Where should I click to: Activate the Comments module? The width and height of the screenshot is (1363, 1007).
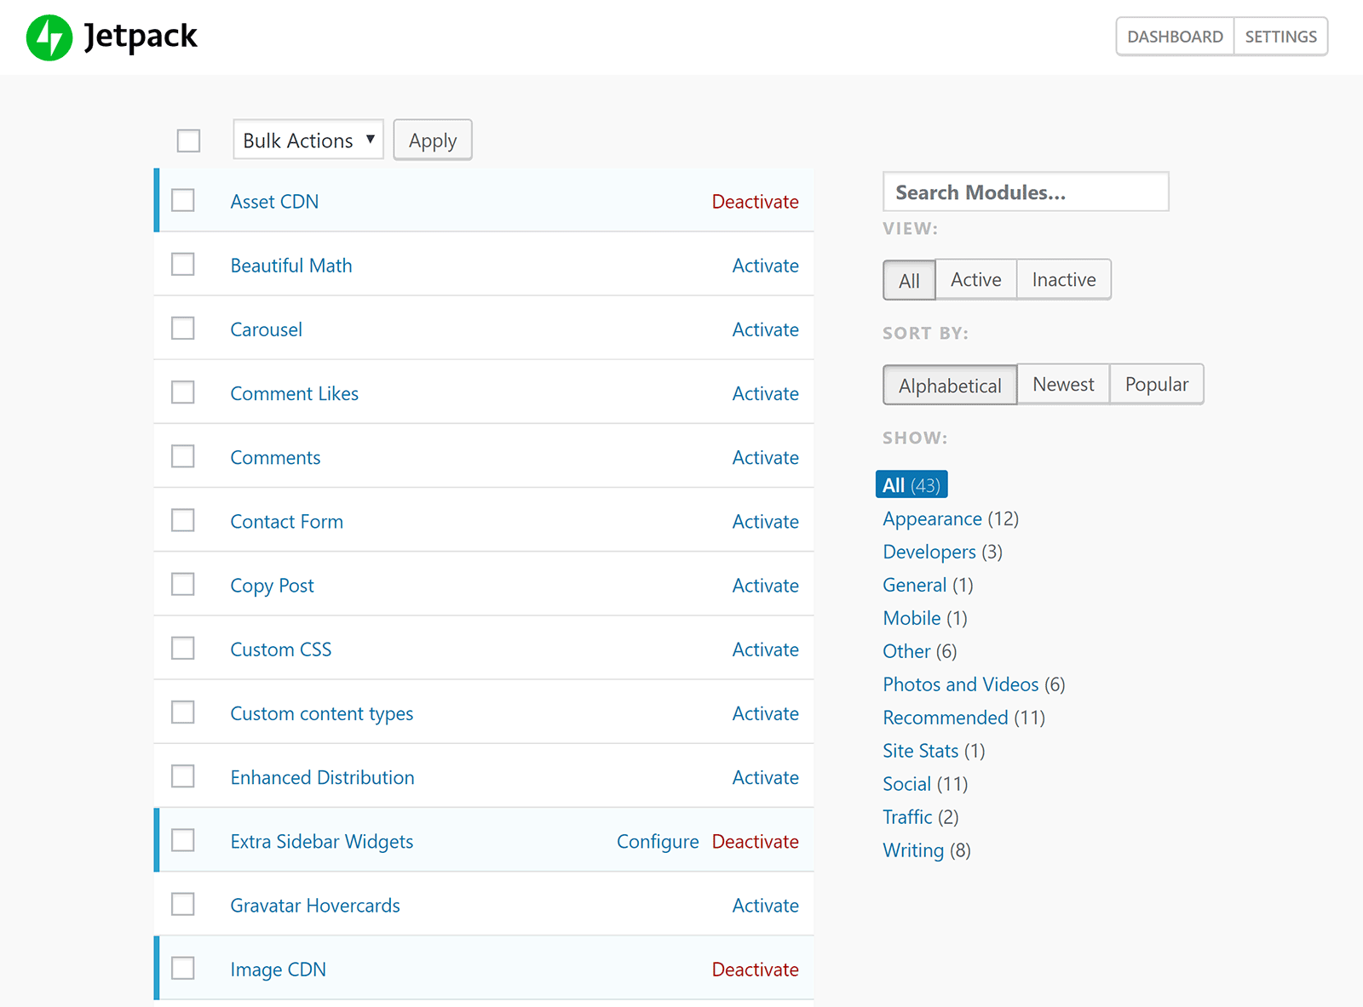pos(765,457)
